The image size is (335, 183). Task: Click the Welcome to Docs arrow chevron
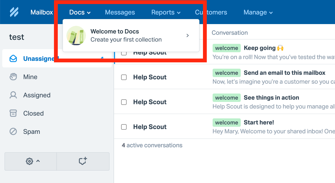point(188,35)
